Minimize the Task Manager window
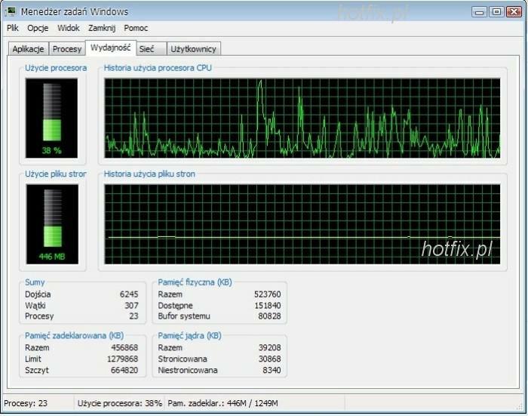The height and width of the screenshot is (416, 528). pos(479,11)
